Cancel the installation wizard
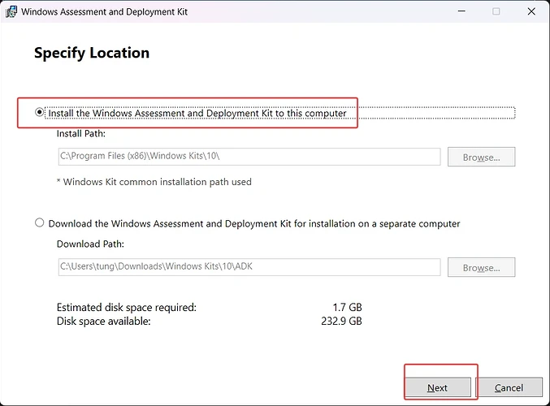Screen dimensions: 550x406 (509, 387)
